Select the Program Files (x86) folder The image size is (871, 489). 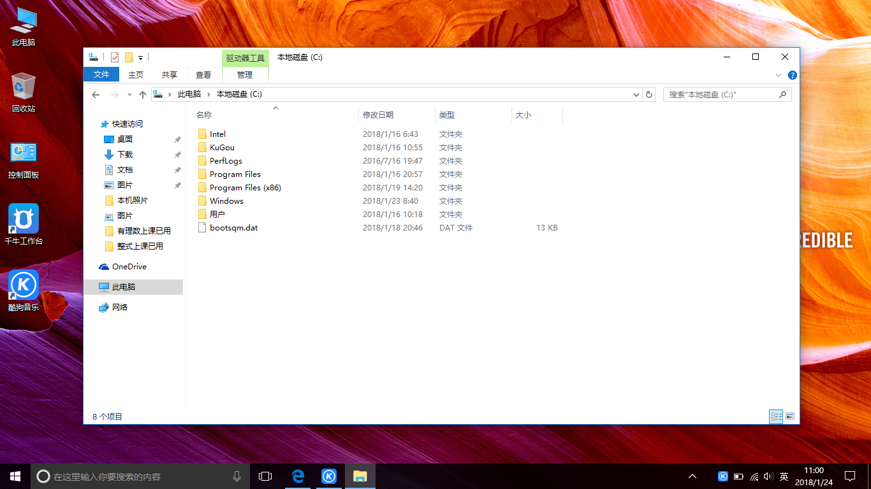[x=245, y=187]
